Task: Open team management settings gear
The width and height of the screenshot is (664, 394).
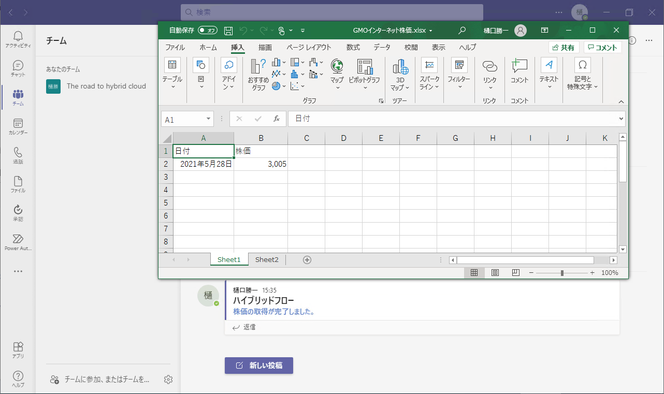Action: tap(168, 380)
